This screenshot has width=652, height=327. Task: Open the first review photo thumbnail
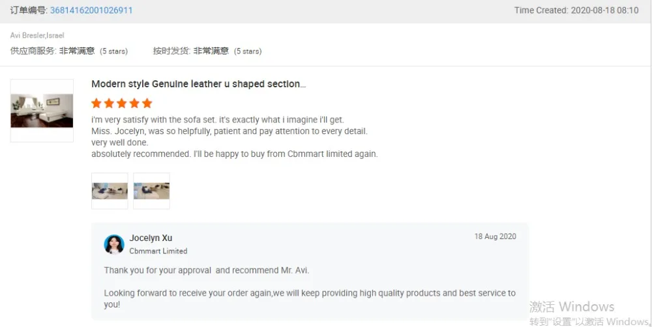(x=110, y=191)
